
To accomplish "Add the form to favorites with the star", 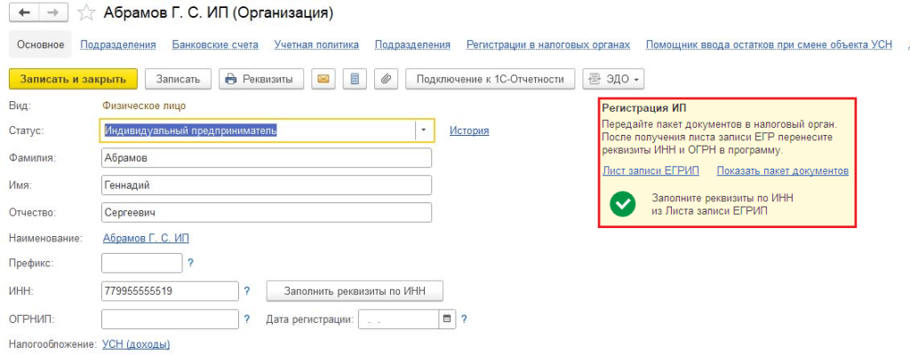I will 86,12.
